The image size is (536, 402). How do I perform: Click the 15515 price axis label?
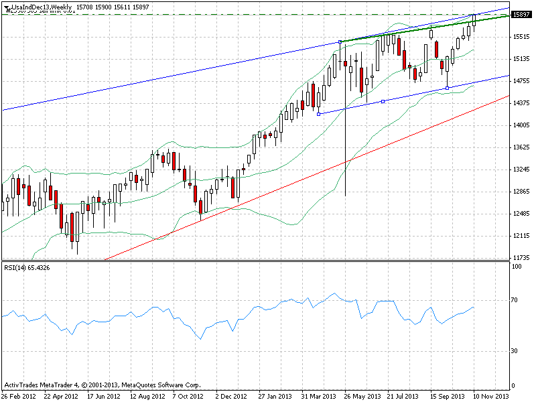point(521,37)
